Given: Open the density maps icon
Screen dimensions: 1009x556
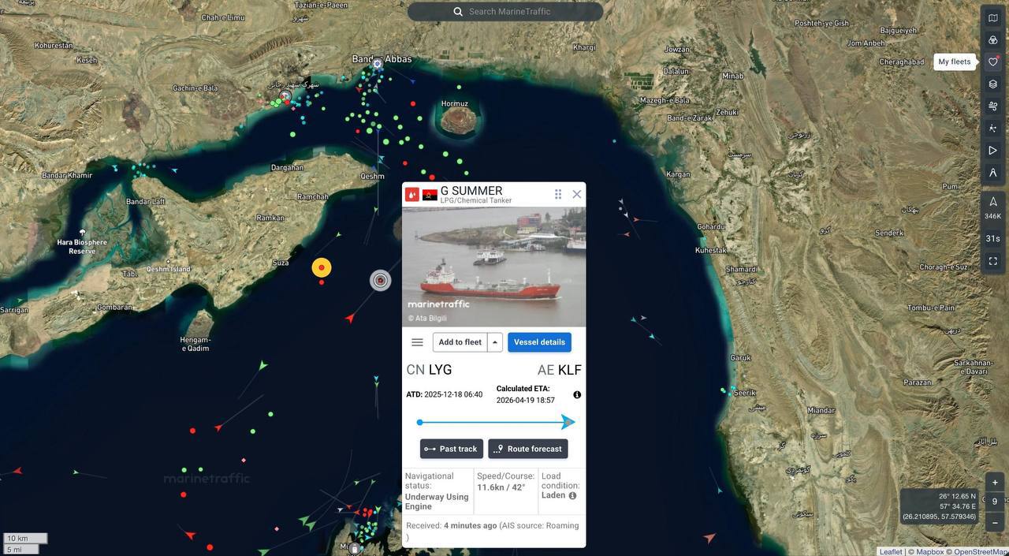Looking at the screenshot, I should [992, 129].
